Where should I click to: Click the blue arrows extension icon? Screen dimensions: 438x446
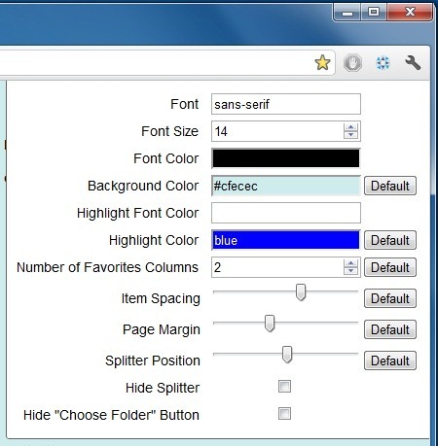(x=383, y=63)
